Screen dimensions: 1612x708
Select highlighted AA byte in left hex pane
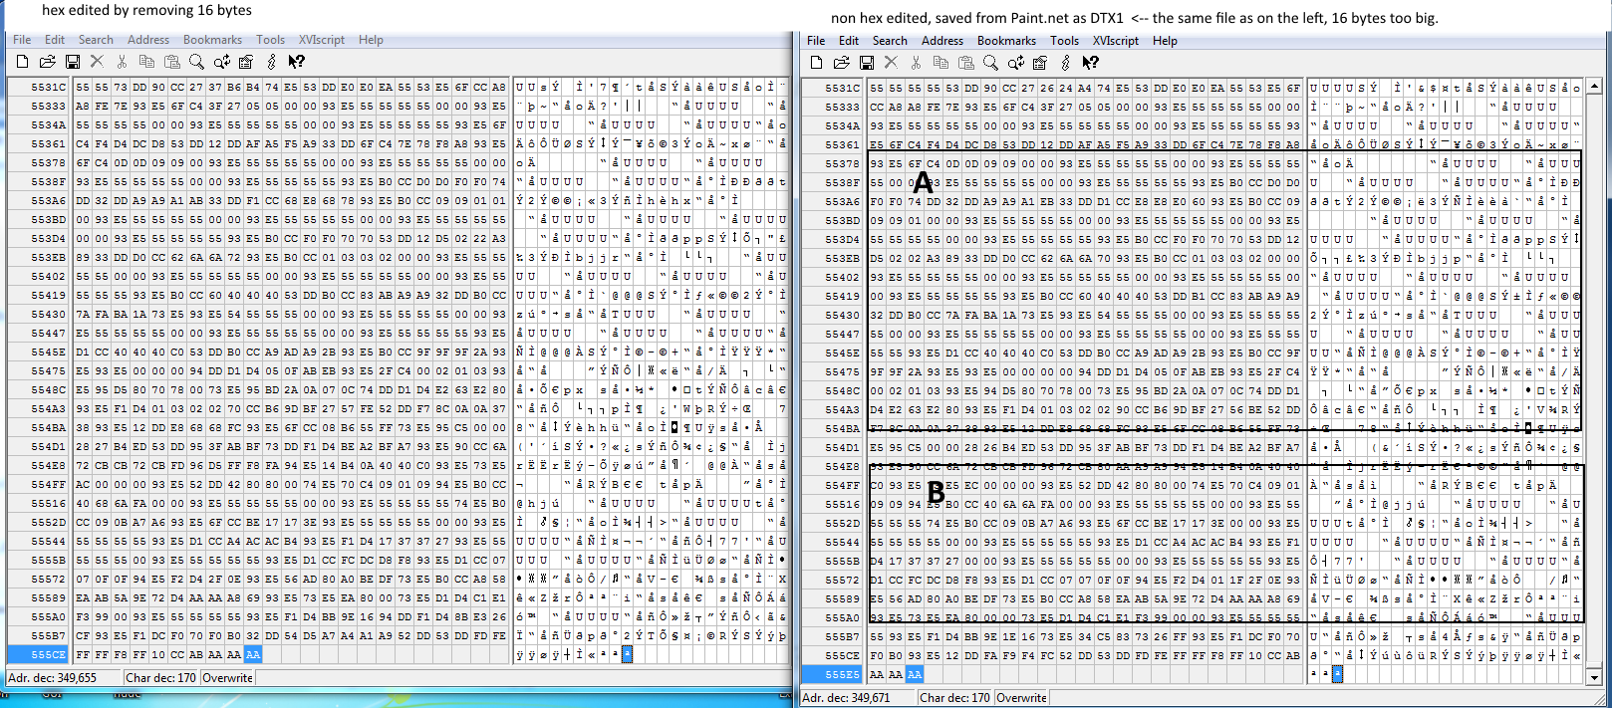point(253,654)
